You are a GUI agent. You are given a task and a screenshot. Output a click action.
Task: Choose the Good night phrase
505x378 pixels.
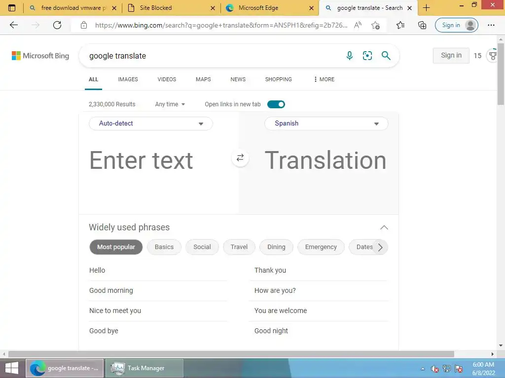click(271, 331)
